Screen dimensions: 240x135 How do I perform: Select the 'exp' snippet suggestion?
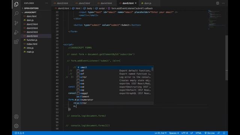coord(115,90)
